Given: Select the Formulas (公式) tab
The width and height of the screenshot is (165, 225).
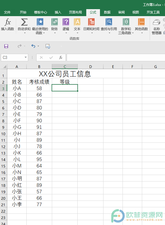Looking at the screenshot, I should tap(93, 12).
